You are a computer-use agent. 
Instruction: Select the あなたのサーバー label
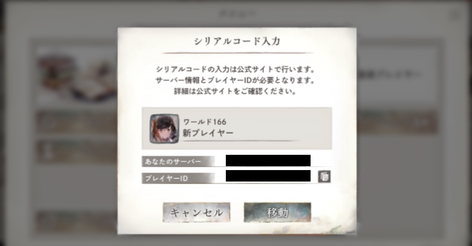173,162
